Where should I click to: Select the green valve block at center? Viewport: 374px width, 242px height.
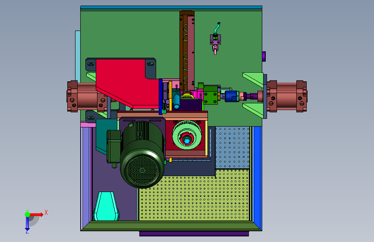coord(211,95)
